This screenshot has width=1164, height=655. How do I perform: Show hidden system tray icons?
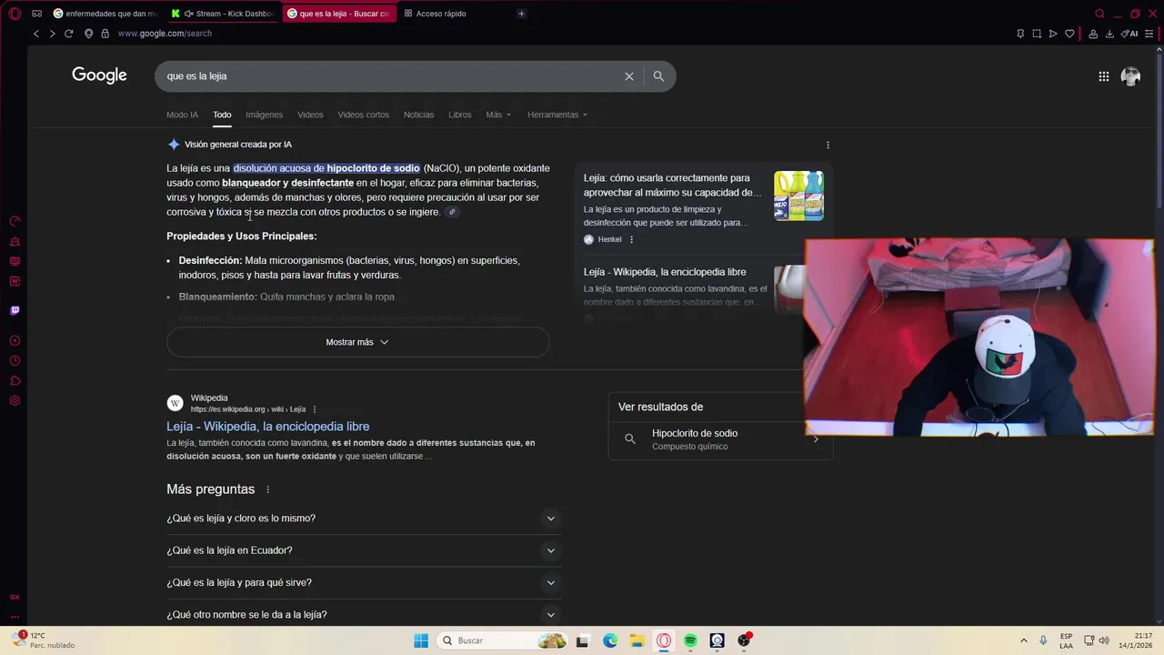[x=1023, y=640]
